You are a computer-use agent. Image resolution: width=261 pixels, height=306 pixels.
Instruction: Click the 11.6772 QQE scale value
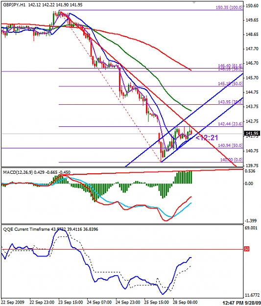point(252,295)
